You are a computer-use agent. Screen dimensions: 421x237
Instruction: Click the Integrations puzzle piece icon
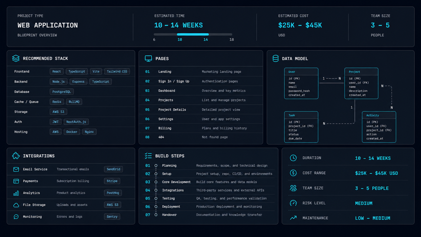tap(16, 156)
